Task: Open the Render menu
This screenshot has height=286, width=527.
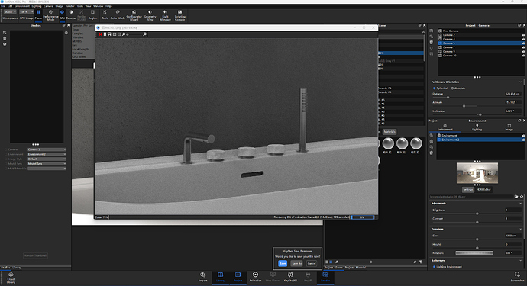Action: pos(70,6)
